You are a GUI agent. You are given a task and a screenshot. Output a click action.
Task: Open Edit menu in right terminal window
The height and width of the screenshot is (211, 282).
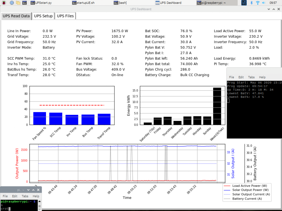(241, 77)
